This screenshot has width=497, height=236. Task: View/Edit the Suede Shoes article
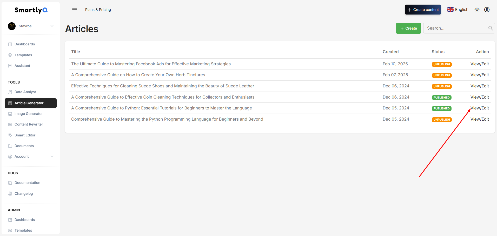(x=480, y=86)
